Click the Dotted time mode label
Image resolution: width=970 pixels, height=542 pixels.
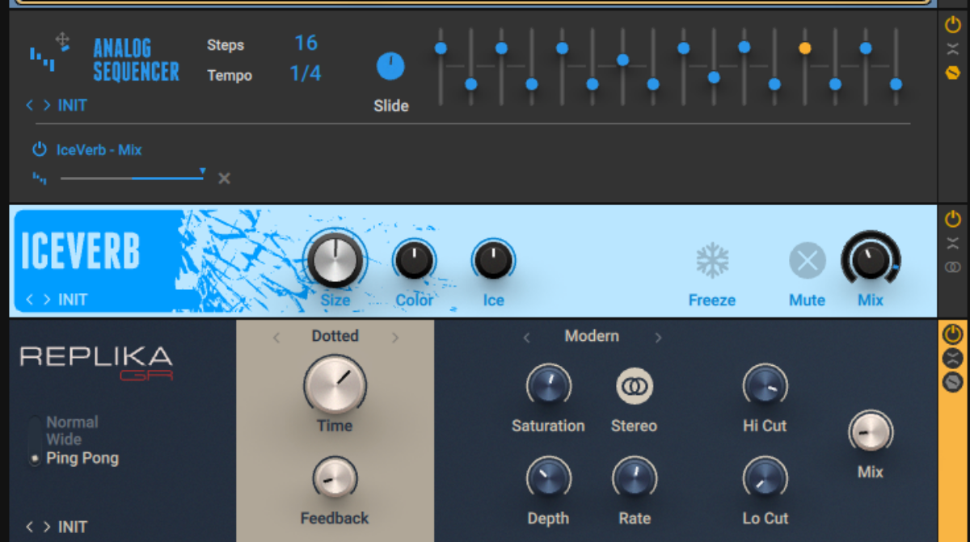pyautogui.click(x=335, y=336)
